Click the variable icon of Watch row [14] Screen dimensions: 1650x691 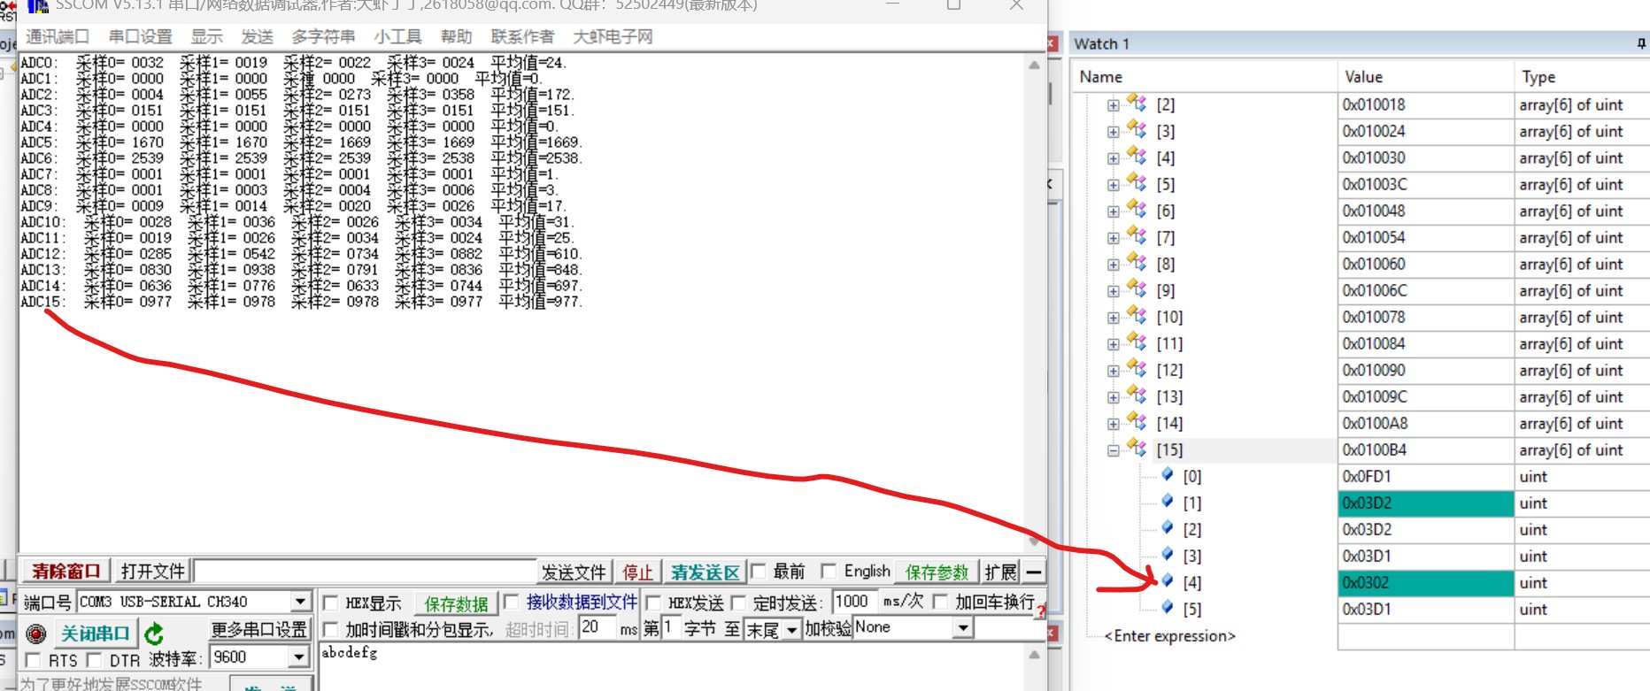[1137, 422]
